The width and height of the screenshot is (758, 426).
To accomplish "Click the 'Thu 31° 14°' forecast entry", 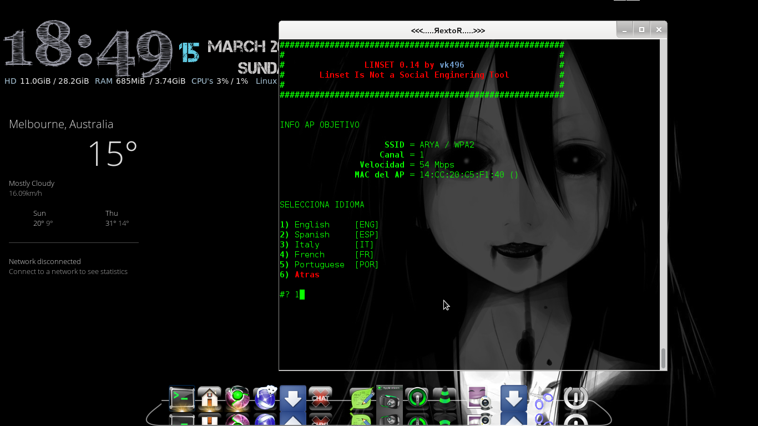I will 117,218.
